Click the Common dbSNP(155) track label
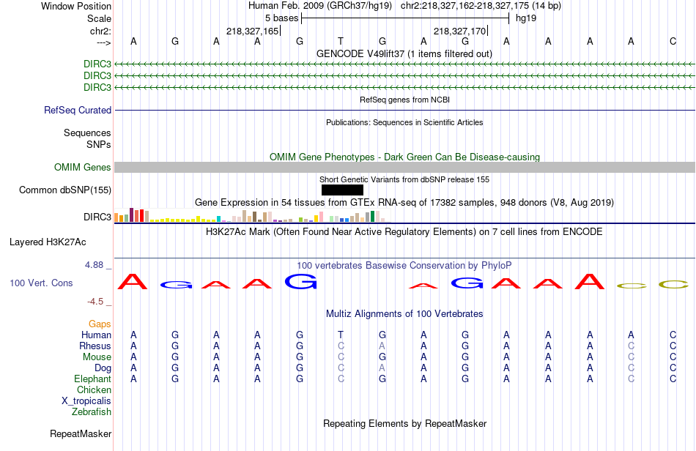 [65, 190]
